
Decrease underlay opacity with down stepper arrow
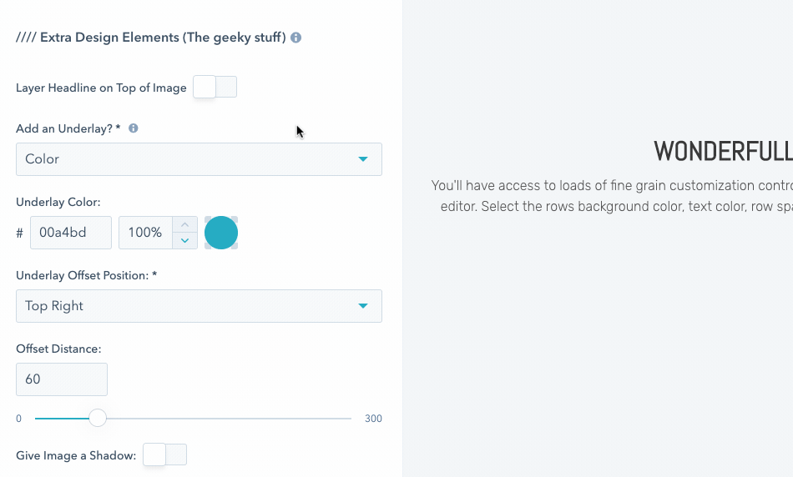(184, 240)
